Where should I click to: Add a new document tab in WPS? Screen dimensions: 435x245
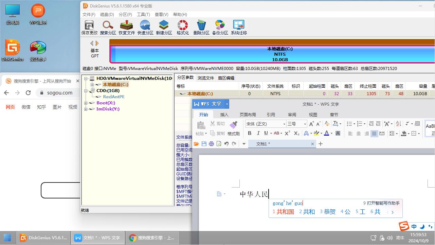(x=320, y=144)
